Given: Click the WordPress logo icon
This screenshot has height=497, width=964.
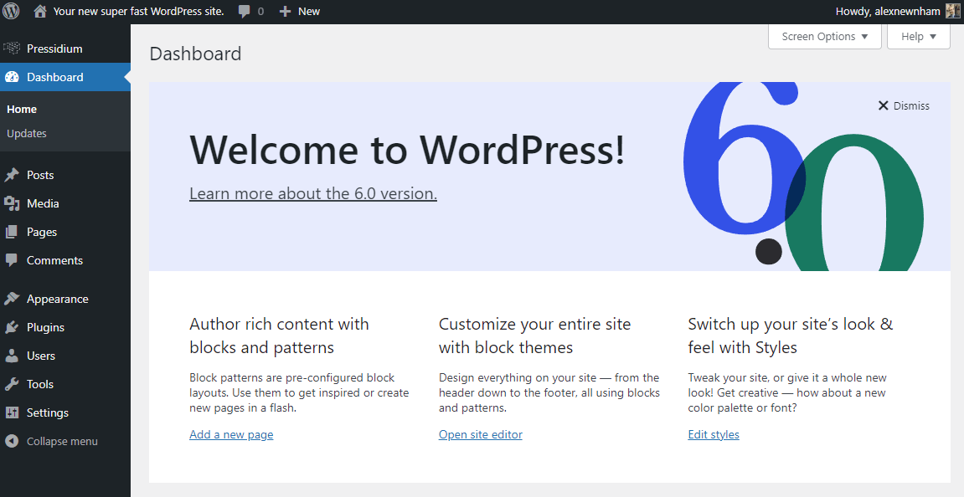Looking at the screenshot, I should [x=11, y=11].
